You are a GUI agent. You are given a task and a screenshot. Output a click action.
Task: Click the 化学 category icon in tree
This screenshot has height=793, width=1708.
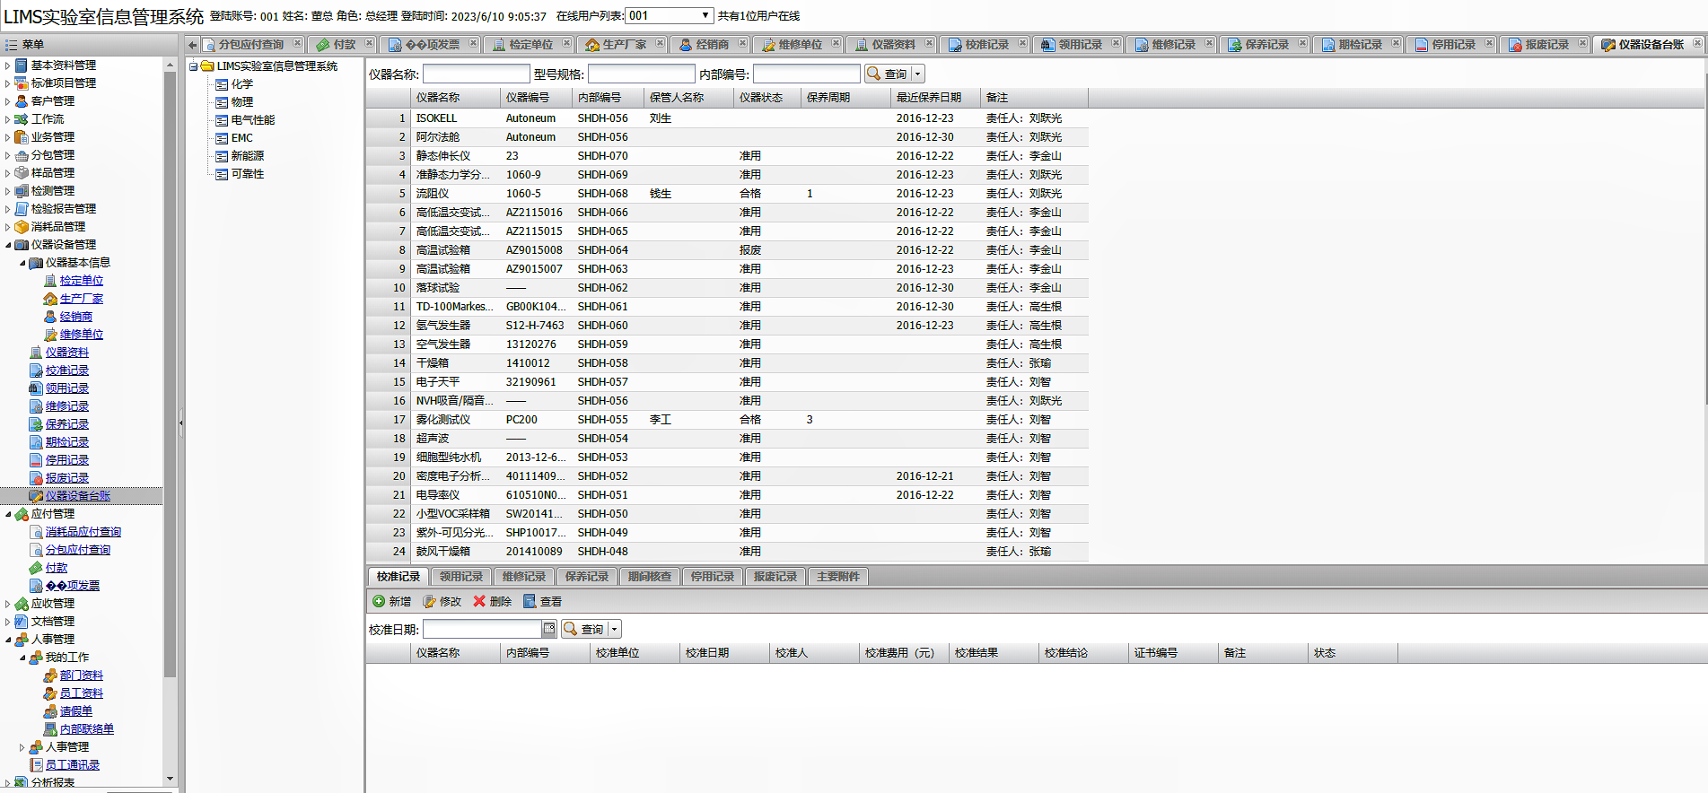tap(222, 84)
